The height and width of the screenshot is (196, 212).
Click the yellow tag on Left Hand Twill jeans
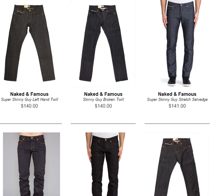[x=26, y=6]
